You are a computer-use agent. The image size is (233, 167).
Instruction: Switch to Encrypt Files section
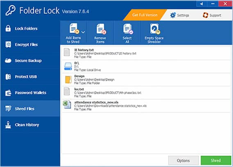(x=30, y=45)
